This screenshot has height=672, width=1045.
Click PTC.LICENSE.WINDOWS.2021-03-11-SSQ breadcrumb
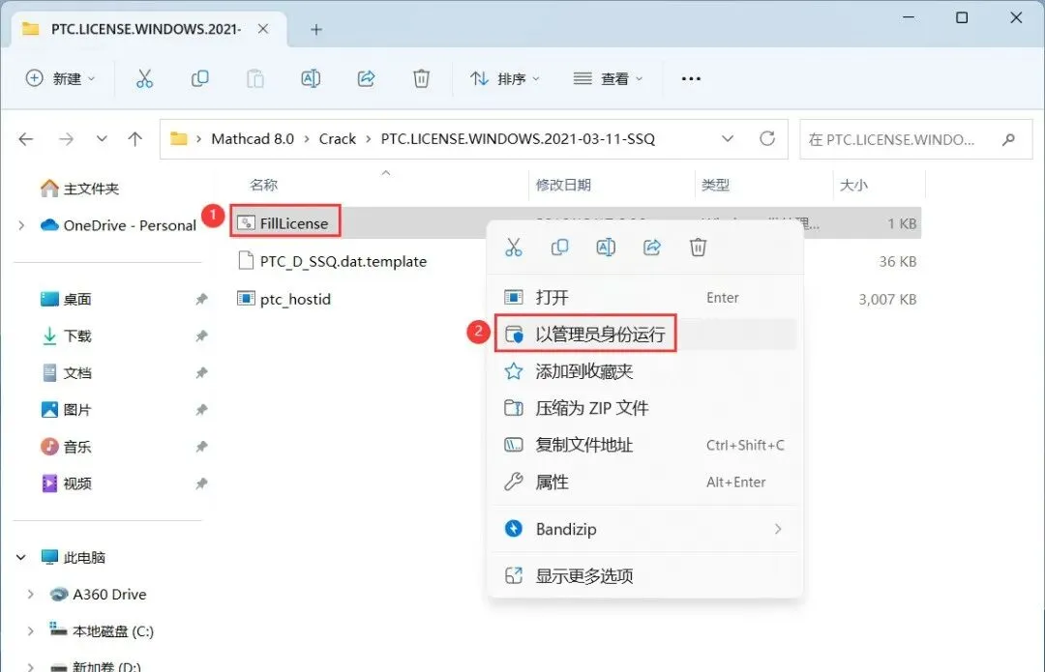(x=518, y=138)
